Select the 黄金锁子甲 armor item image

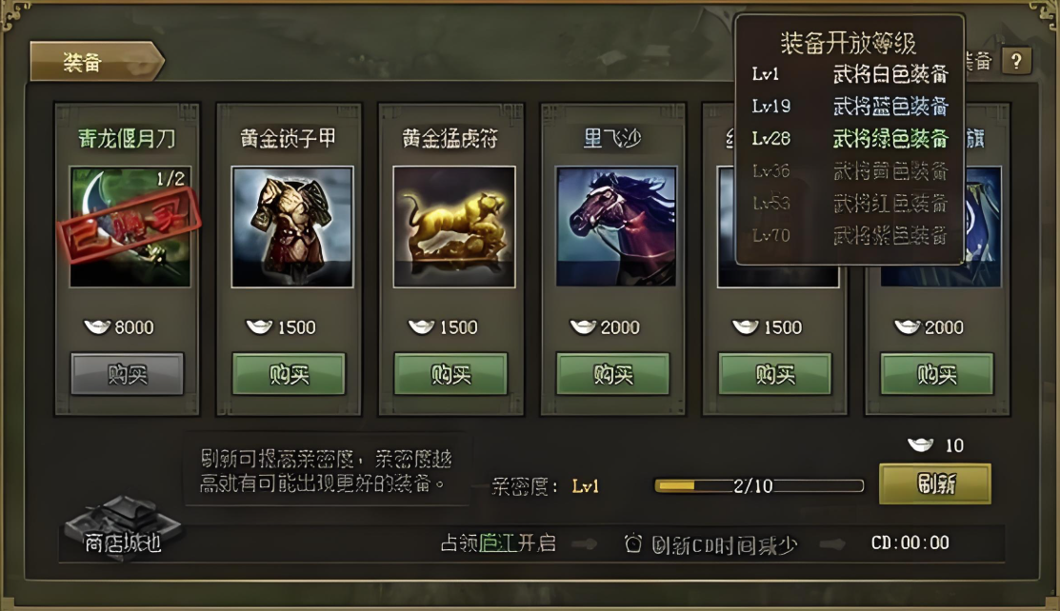point(292,227)
